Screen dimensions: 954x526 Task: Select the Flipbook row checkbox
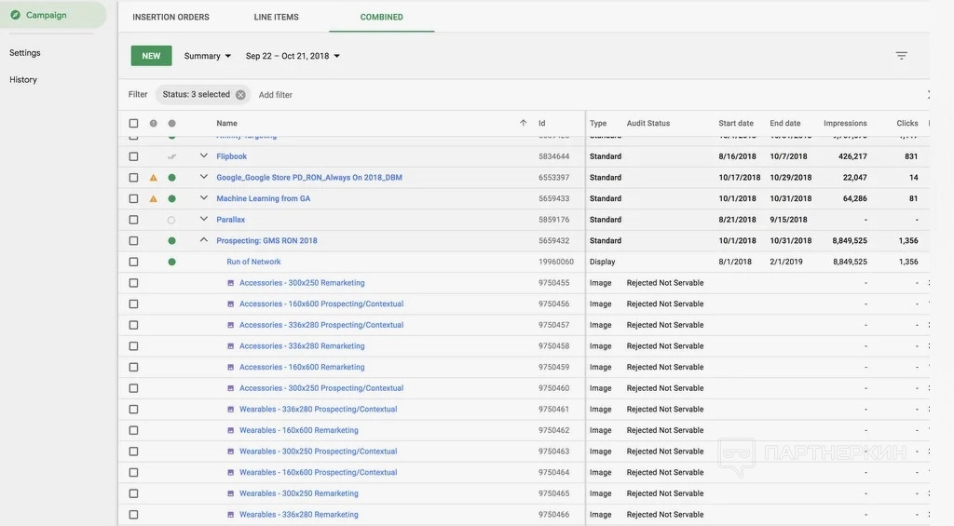(x=133, y=157)
